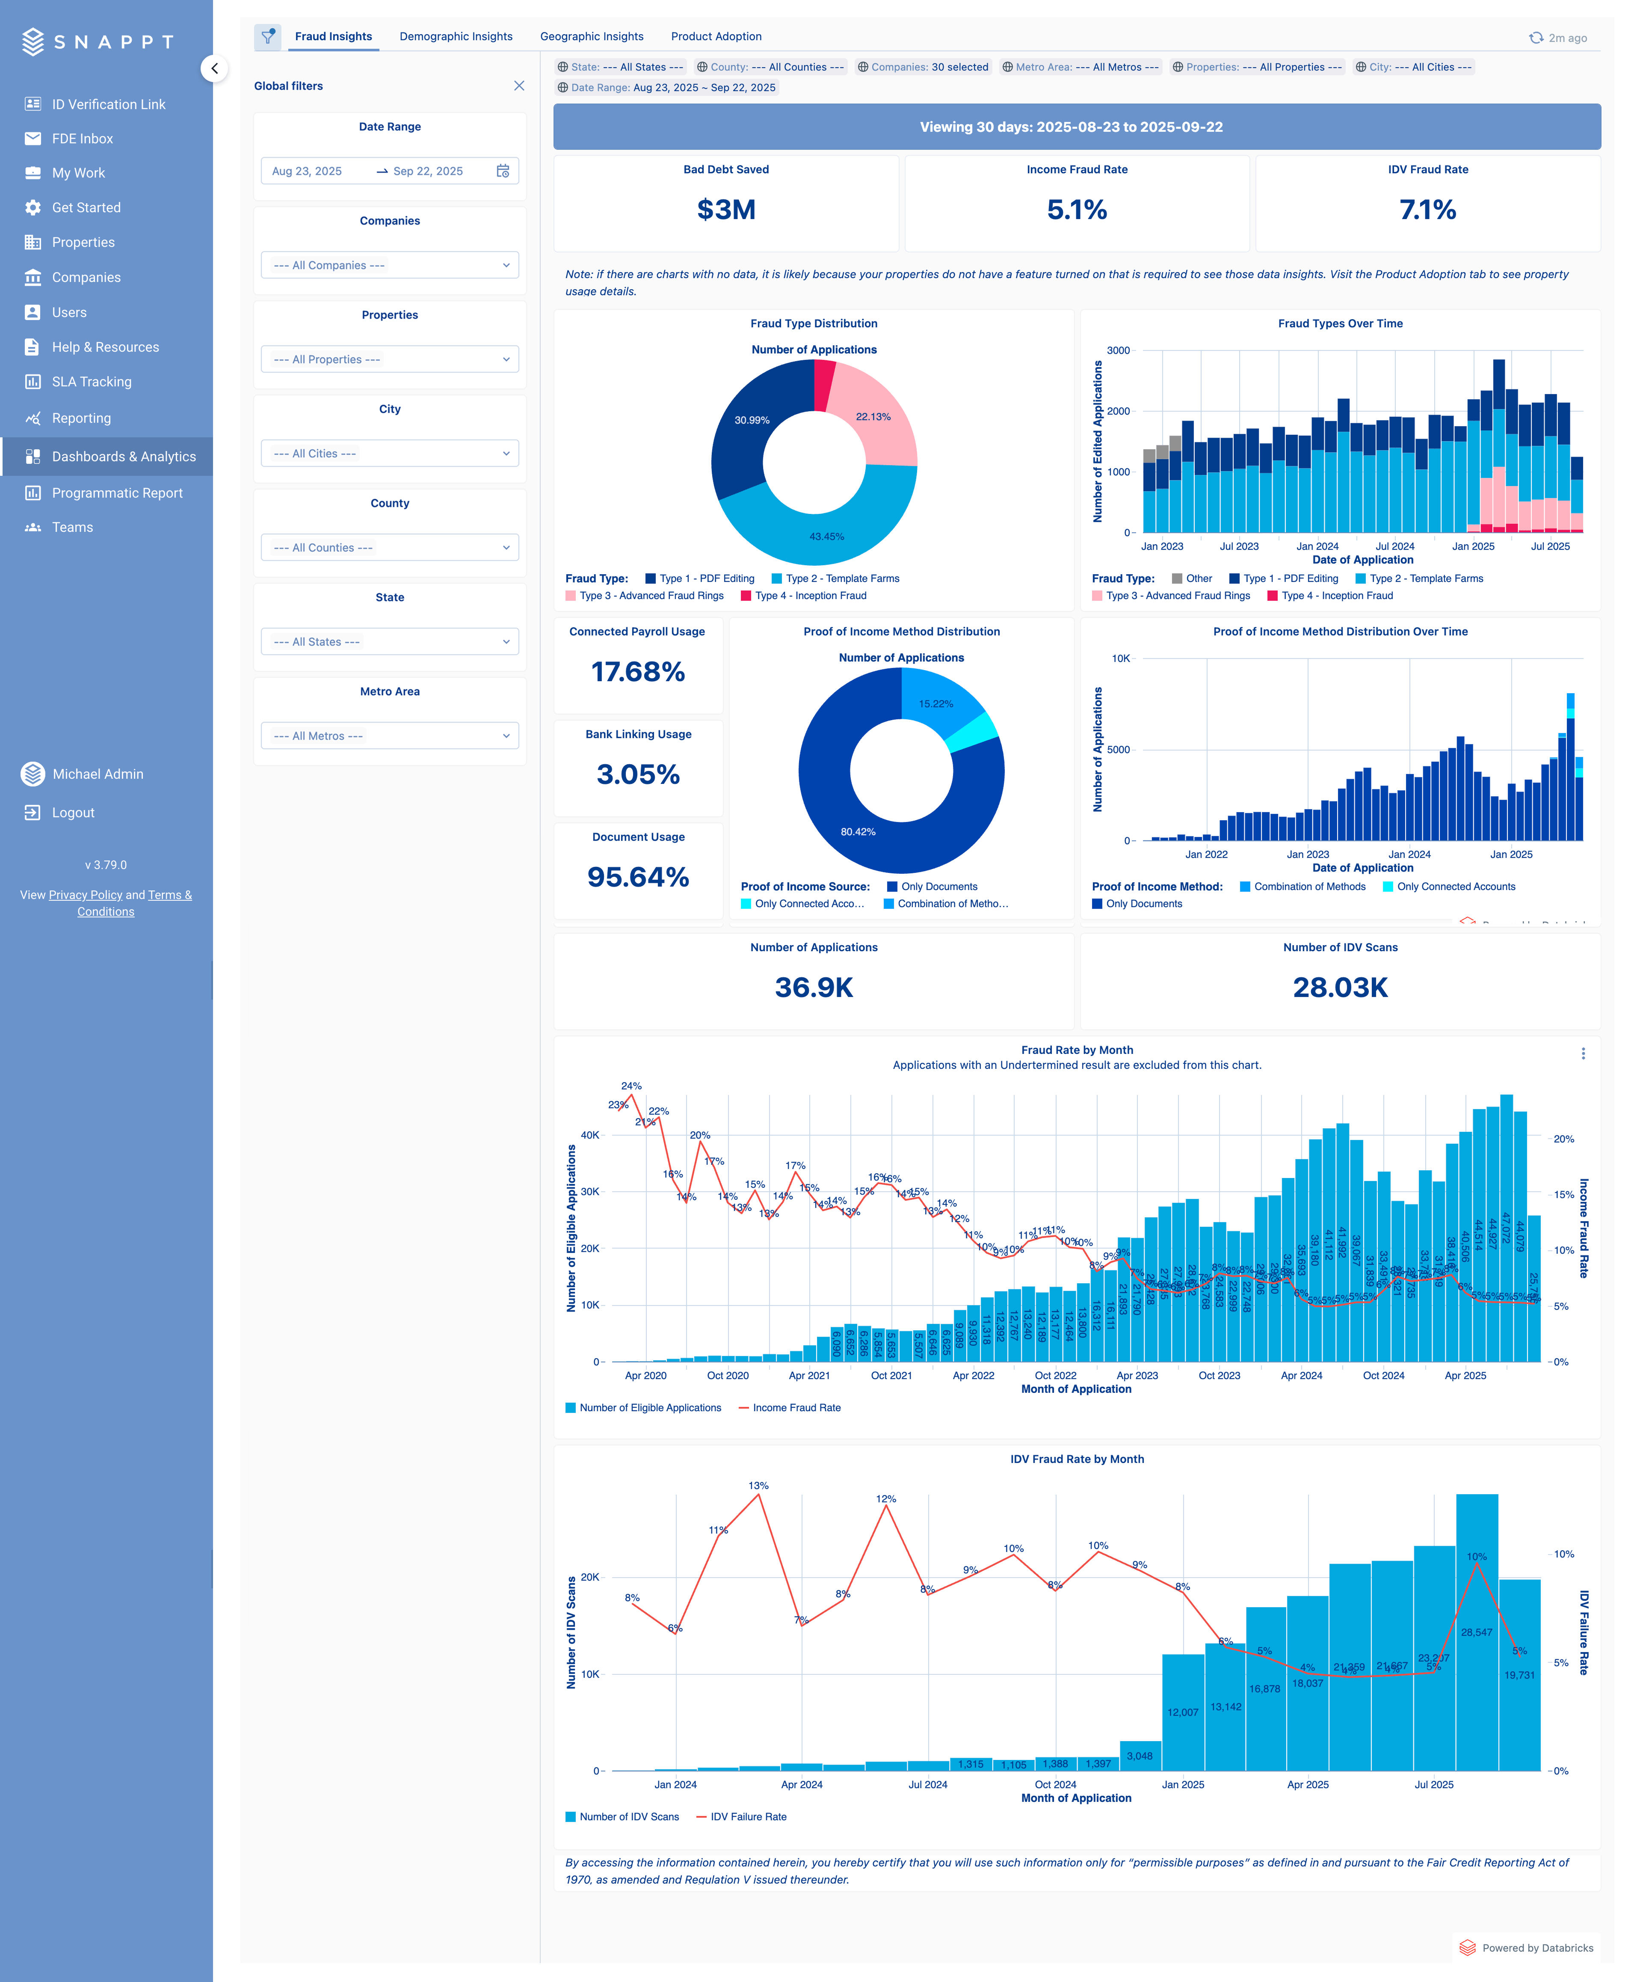Open the 'All Metros' dropdown

[389, 735]
